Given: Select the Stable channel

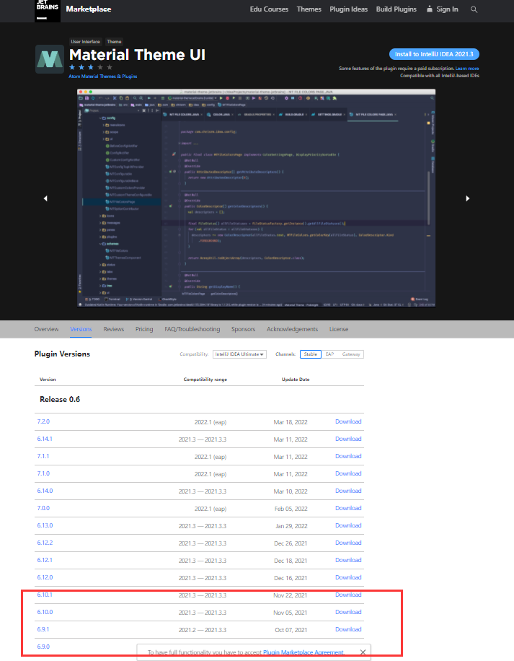Looking at the screenshot, I should (x=311, y=354).
